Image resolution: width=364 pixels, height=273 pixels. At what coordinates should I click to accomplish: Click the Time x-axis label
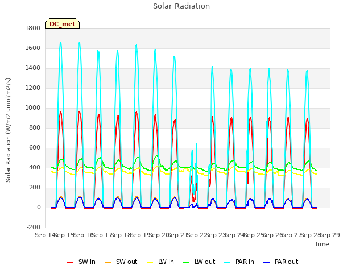pos(322,244)
